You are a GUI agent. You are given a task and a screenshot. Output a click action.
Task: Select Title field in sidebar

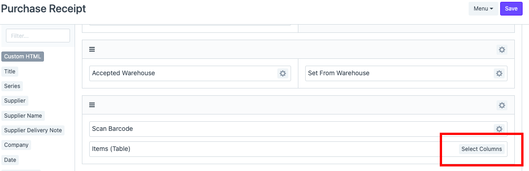tap(10, 71)
